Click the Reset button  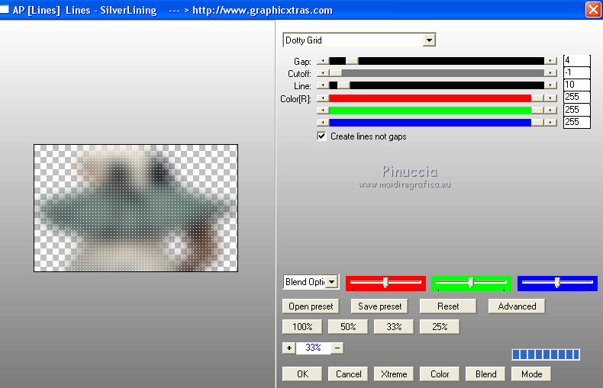(448, 306)
